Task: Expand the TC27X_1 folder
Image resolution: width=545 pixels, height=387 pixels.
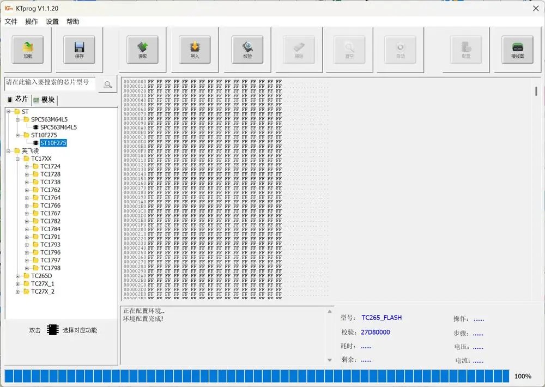Action: pos(17,284)
